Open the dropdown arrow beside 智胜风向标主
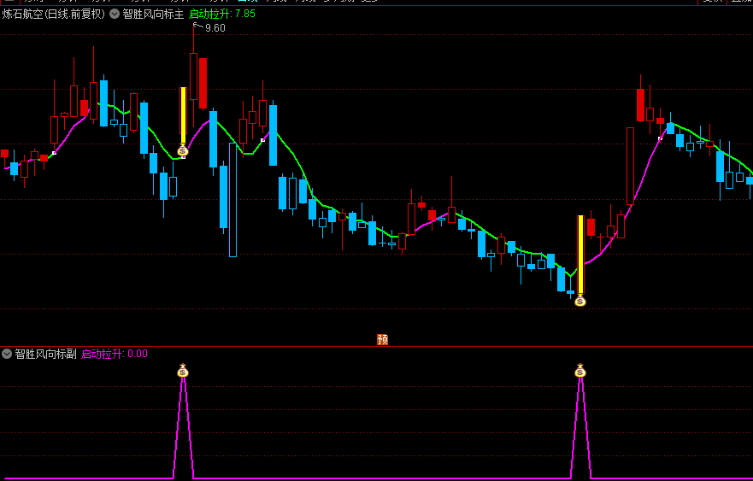This screenshot has height=481, width=753. pyautogui.click(x=115, y=14)
